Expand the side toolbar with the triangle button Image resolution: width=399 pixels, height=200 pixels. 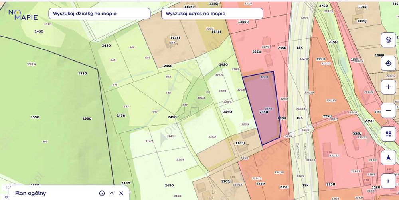pyautogui.click(x=388, y=181)
